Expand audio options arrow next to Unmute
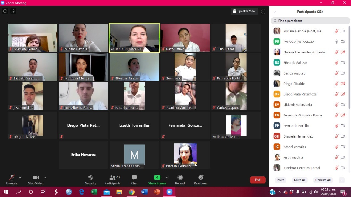The height and width of the screenshot is (197, 351). click(x=20, y=178)
